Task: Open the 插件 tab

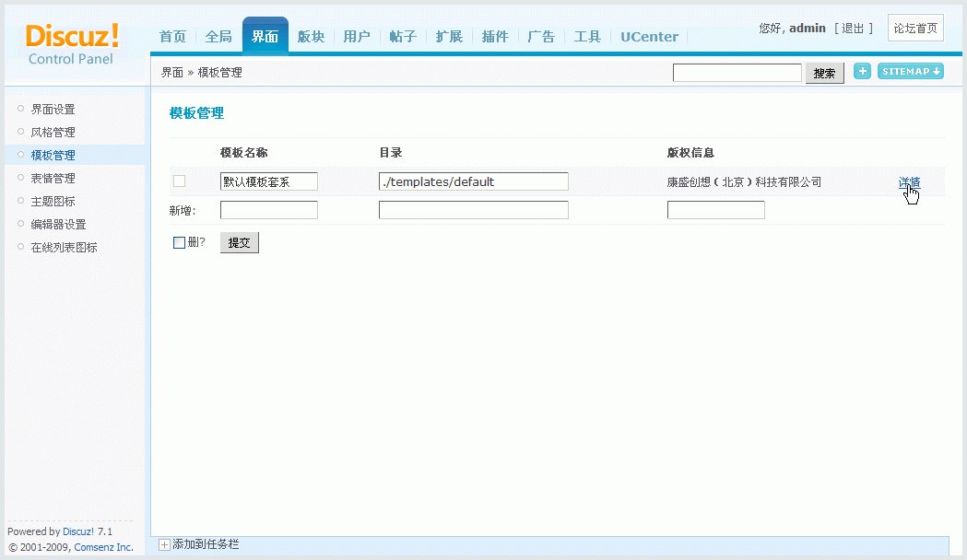Action: click(x=495, y=37)
